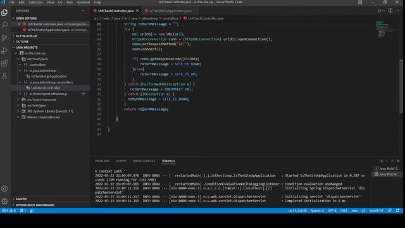This screenshot has width=405, height=228.
Task: Open the Search view in activity bar
Action: [x=4, y=25]
